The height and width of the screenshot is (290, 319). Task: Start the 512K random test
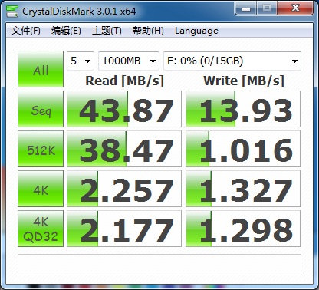[x=41, y=149]
